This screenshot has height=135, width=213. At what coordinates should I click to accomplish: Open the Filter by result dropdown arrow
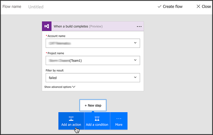point(135,77)
